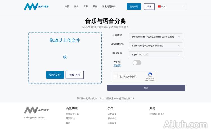
Task: Toggle the publish to demo page switch
Action: pos(137,63)
